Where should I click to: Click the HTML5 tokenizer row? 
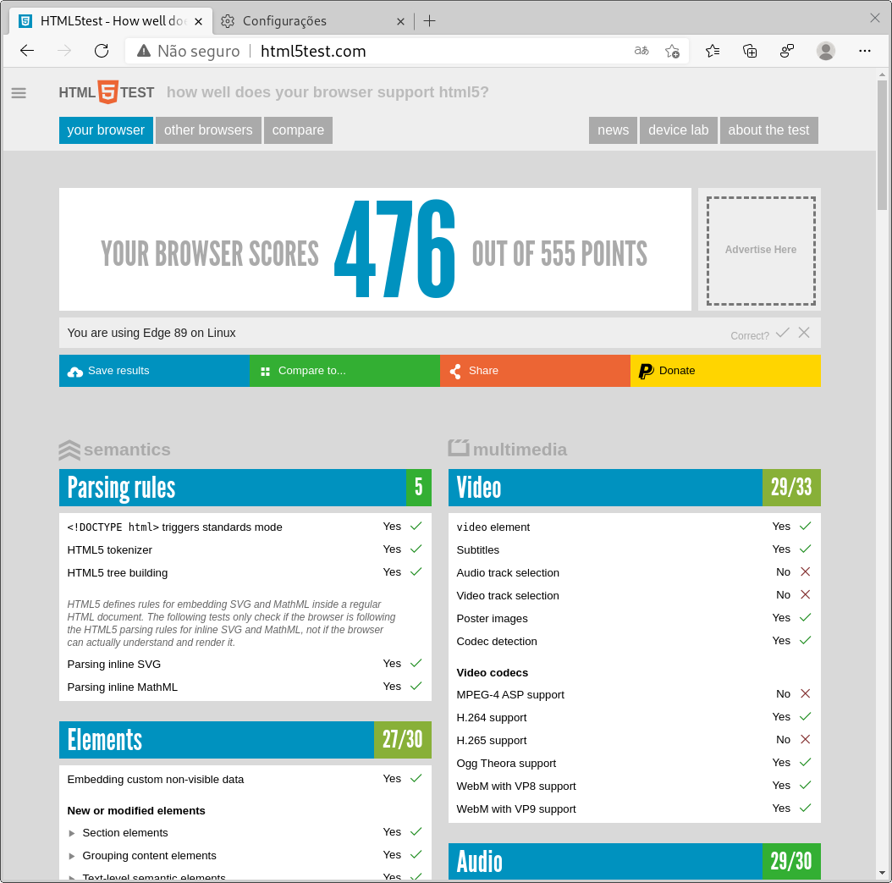[x=245, y=549]
